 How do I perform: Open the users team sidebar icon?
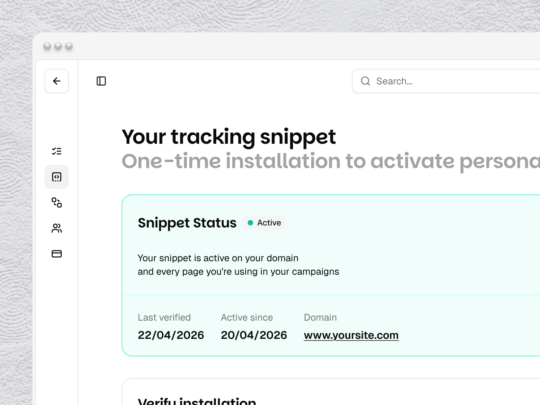(x=57, y=228)
